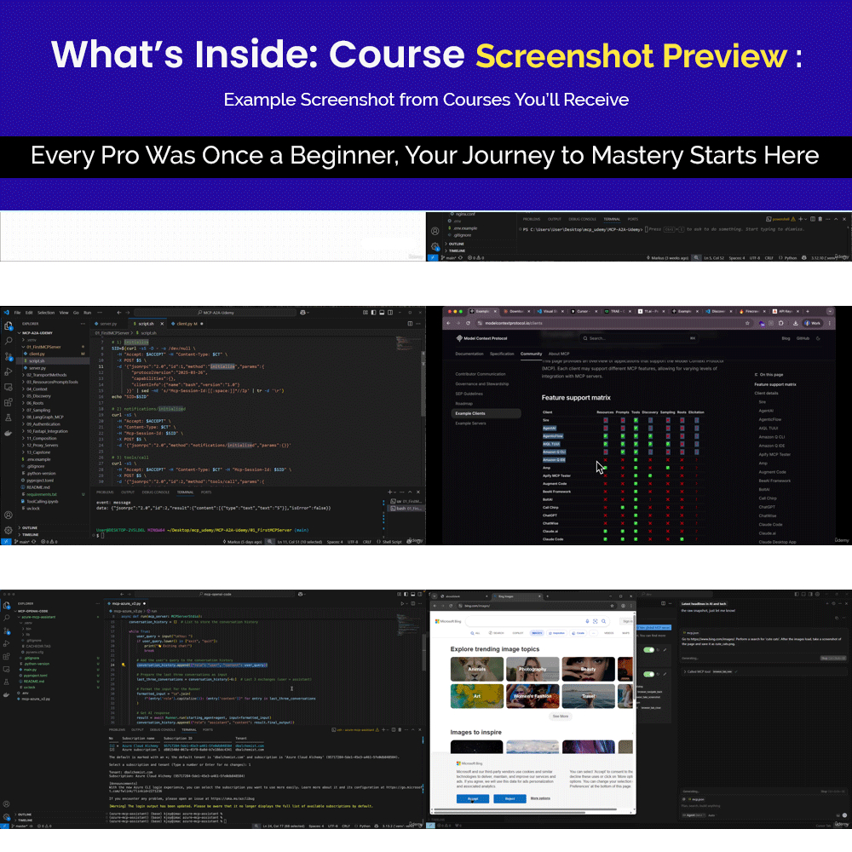This screenshot has height=852, width=852.
Task: Open Run menu in MCP-A2A-Udemy window
Action: 88,313
